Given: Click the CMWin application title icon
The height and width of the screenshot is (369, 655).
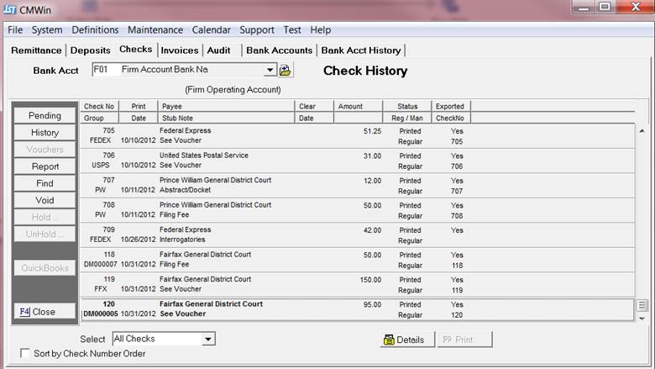Looking at the screenshot, I should [8, 8].
